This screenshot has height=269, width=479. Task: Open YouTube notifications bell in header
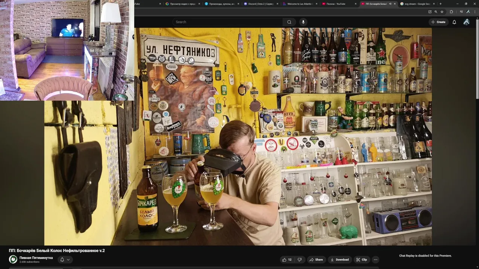click(454, 22)
